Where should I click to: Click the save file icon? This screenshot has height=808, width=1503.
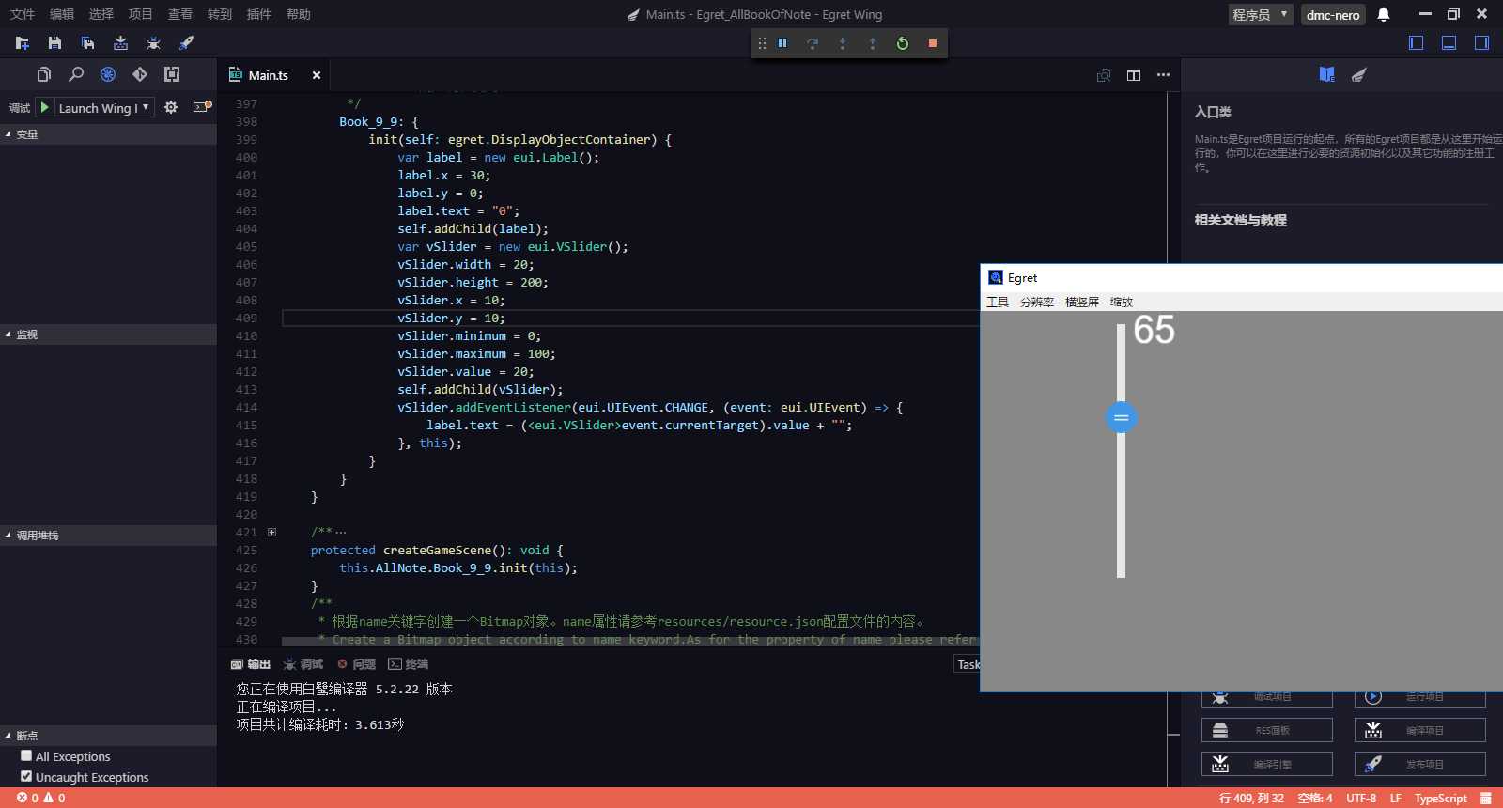click(54, 43)
